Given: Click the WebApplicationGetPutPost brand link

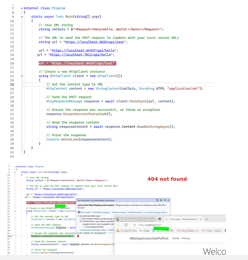Looking at the screenshot, I should click(149, 238).
